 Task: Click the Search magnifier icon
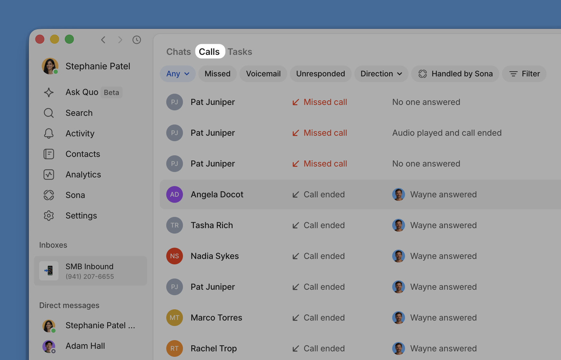click(x=49, y=113)
